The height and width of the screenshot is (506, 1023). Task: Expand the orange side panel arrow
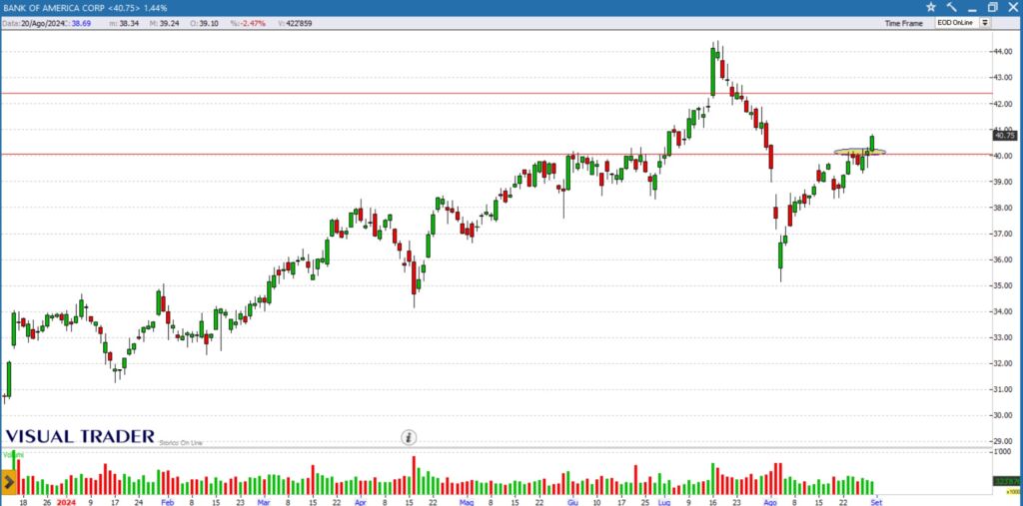coord(8,482)
